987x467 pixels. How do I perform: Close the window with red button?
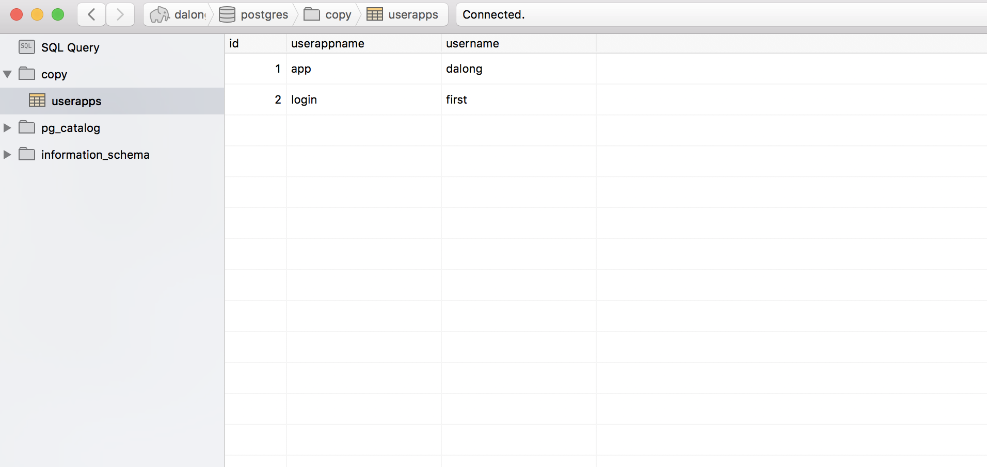tap(17, 14)
